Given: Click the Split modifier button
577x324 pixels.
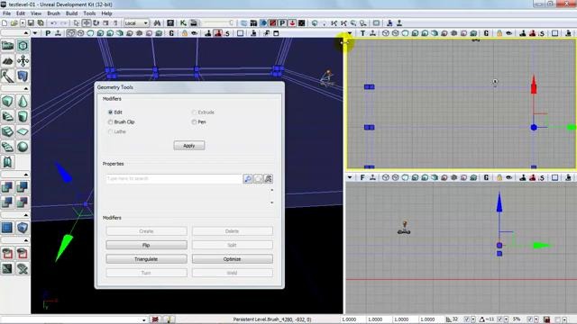Looking at the screenshot, I should click(233, 245).
